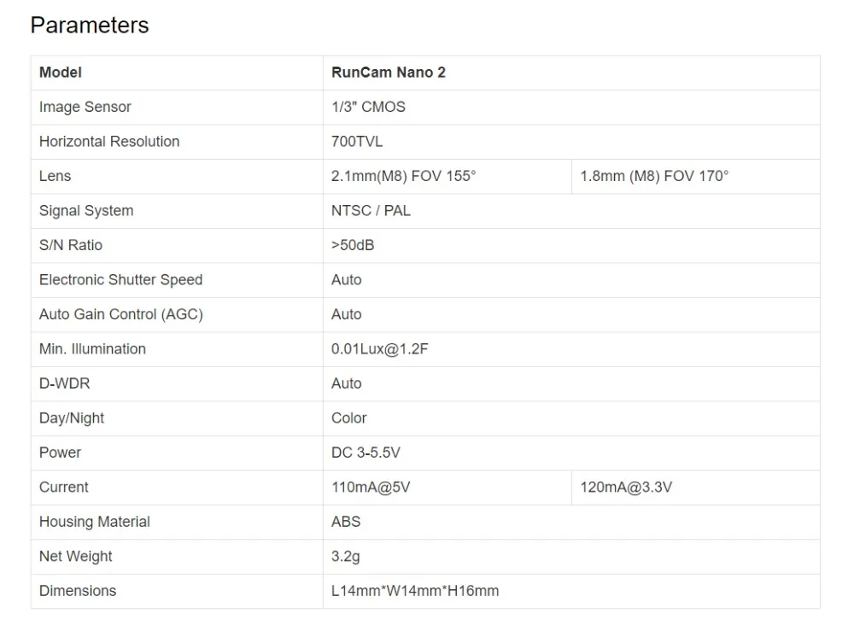854x637 pixels.
Task: Select the Model label cell
Action: 177,73
